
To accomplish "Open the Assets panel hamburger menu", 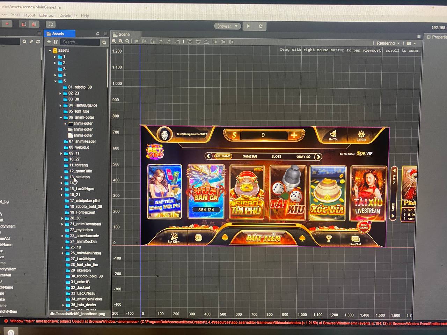I will tap(105, 34).
